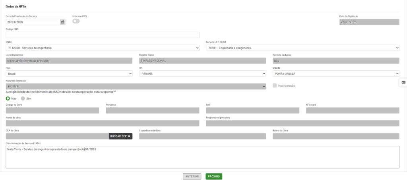
Task: Select the Sim radio option
Action: pos(23,98)
